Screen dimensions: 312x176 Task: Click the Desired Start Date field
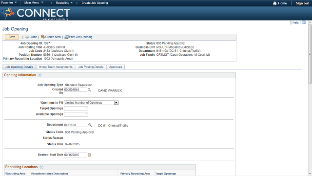76,155
